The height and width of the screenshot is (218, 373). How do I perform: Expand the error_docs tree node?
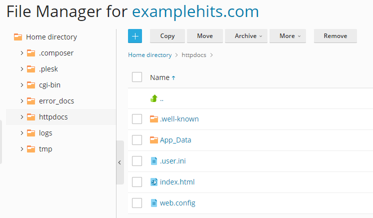tap(22, 101)
